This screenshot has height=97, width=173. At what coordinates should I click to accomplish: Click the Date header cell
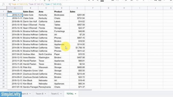(x=15, y=12)
